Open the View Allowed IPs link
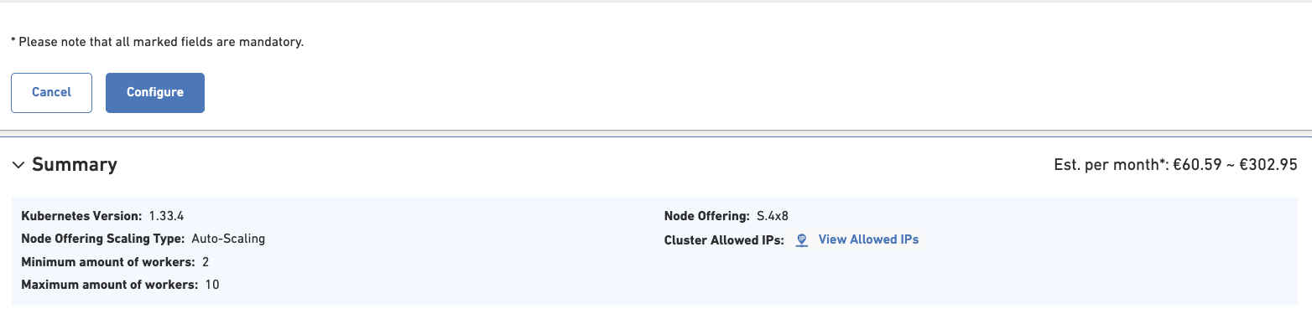 (x=868, y=239)
